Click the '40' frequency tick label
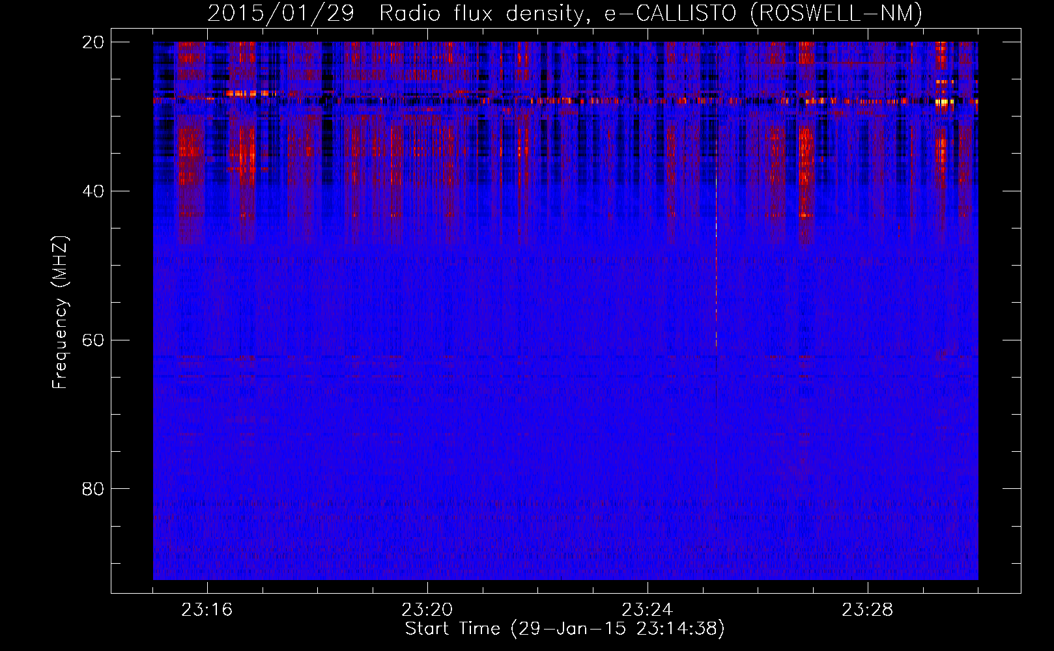 tap(93, 191)
